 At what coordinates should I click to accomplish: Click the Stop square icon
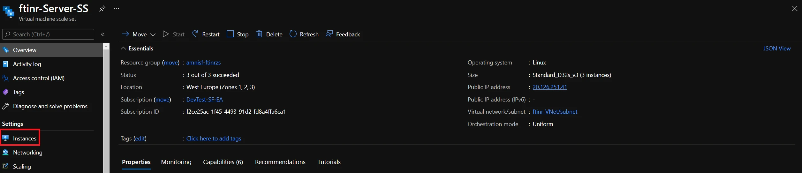point(230,34)
